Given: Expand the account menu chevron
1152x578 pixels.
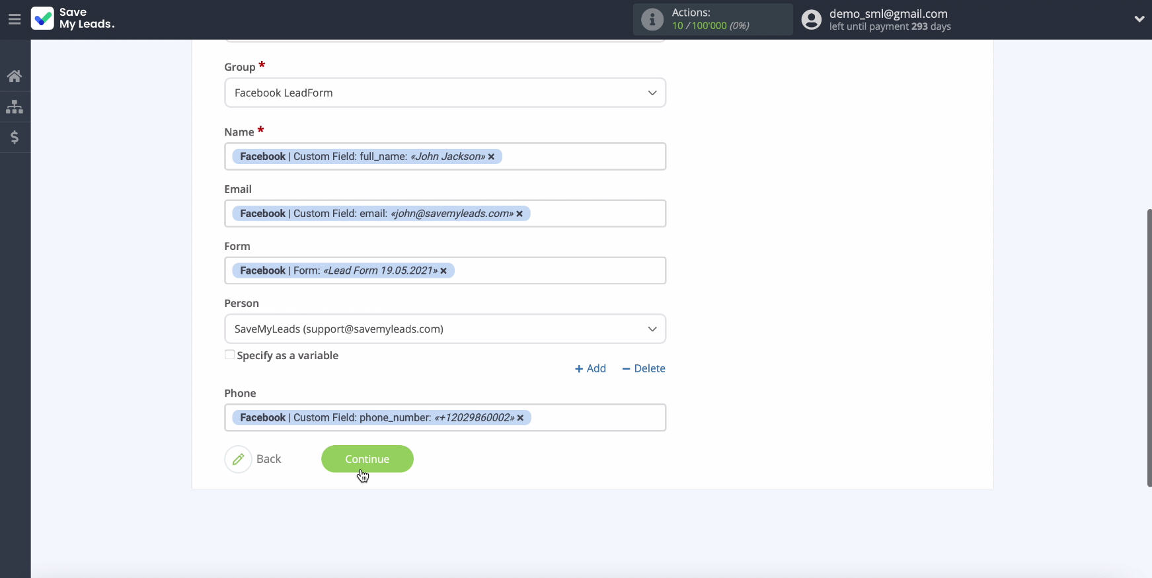Looking at the screenshot, I should pos(1139,19).
